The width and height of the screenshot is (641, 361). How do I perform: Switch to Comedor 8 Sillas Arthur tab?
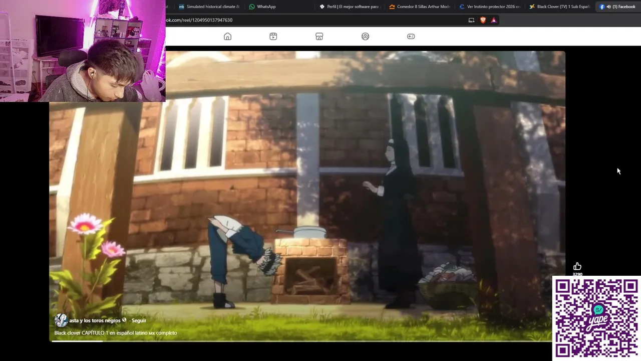(420, 7)
